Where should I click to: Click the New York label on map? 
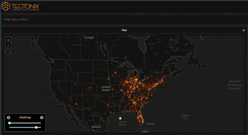pyautogui.click(x=162, y=86)
